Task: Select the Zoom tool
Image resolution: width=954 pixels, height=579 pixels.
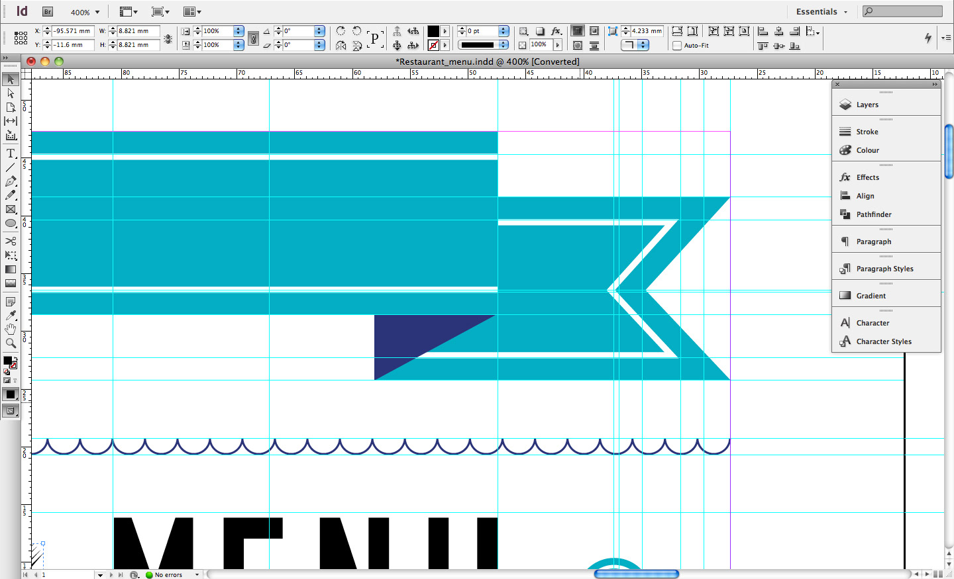Action: tap(11, 343)
